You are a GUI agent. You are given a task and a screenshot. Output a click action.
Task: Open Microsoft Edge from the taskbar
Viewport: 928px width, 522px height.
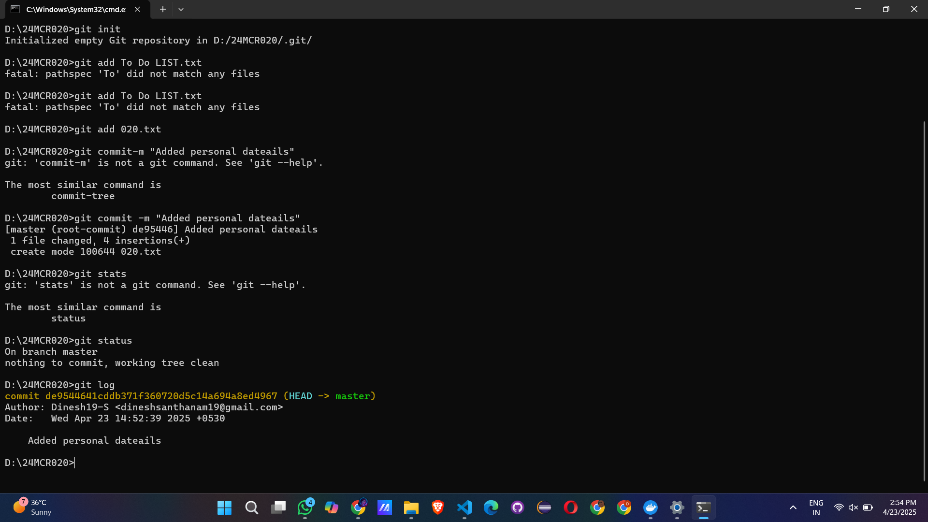coord(491,507)
